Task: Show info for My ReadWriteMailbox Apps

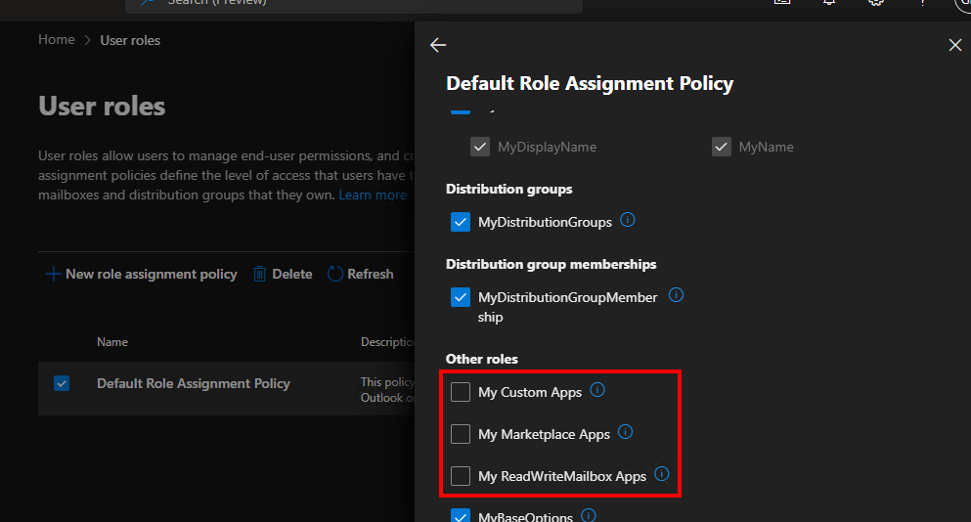Action: click(662, 474)
